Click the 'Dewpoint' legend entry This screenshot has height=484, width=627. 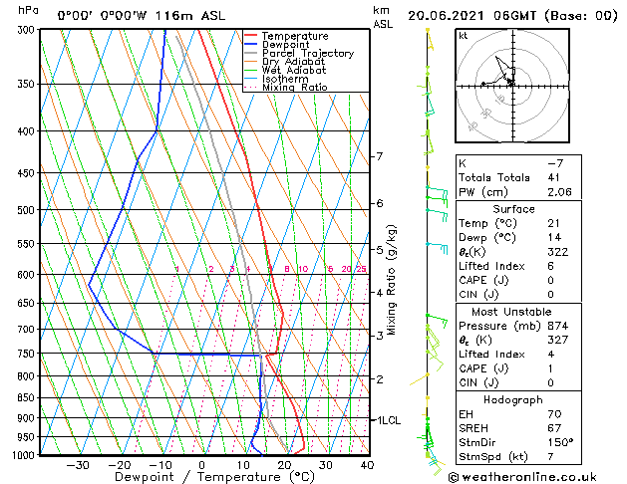pos(285,45)
